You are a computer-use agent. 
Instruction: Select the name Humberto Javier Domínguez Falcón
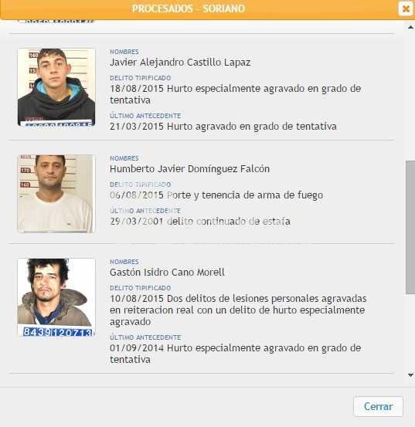coord(189,169)
